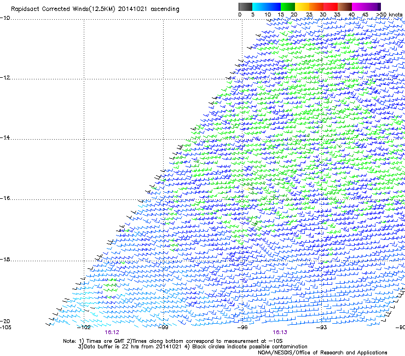405x356 pixels.
Task: Click the '-12' latitude axis label
Action: [5, 77]
